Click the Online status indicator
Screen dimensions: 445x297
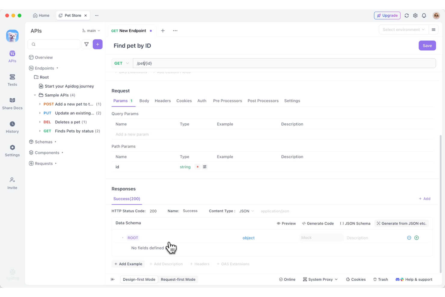click(x=287, y=280)
